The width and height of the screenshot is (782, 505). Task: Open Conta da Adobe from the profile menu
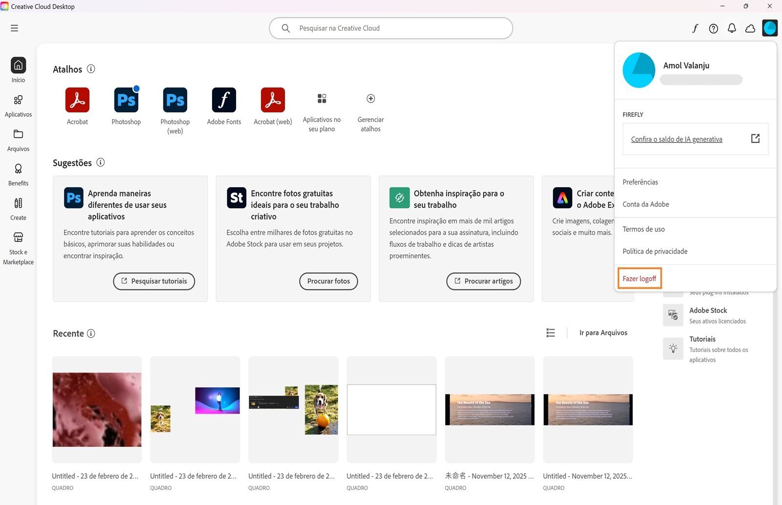[646, 204]
